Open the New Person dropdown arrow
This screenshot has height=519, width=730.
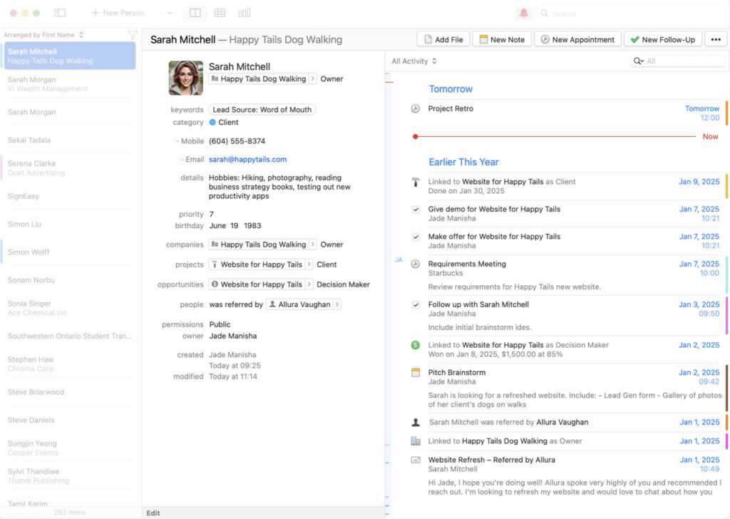(170, 13)
